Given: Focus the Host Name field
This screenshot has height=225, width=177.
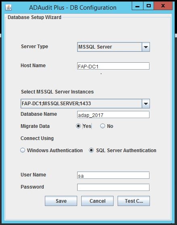Looking at the screenshot, I should click(x=114, y=66).
